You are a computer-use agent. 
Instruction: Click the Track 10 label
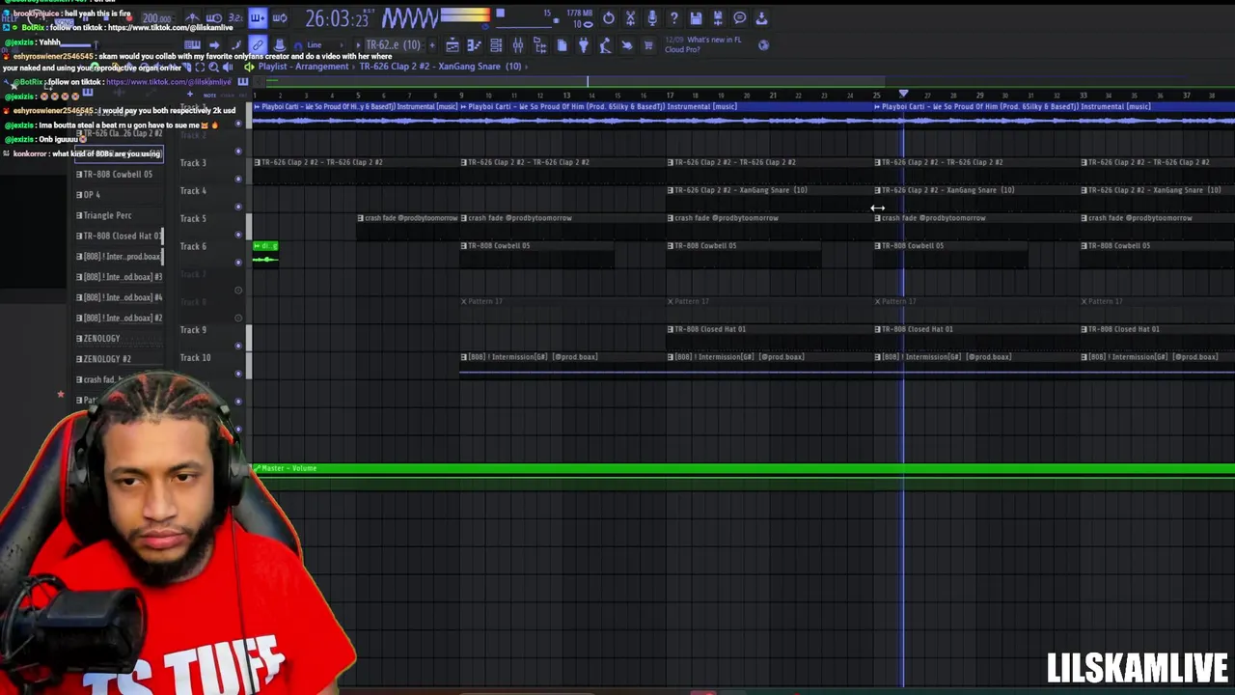pos(195,358)
